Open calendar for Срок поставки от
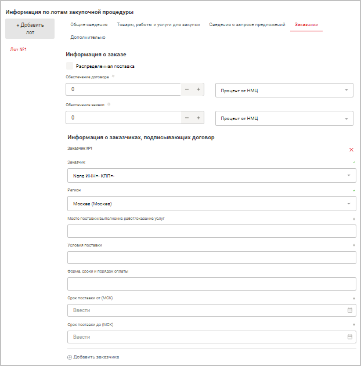 coord(349,310)
